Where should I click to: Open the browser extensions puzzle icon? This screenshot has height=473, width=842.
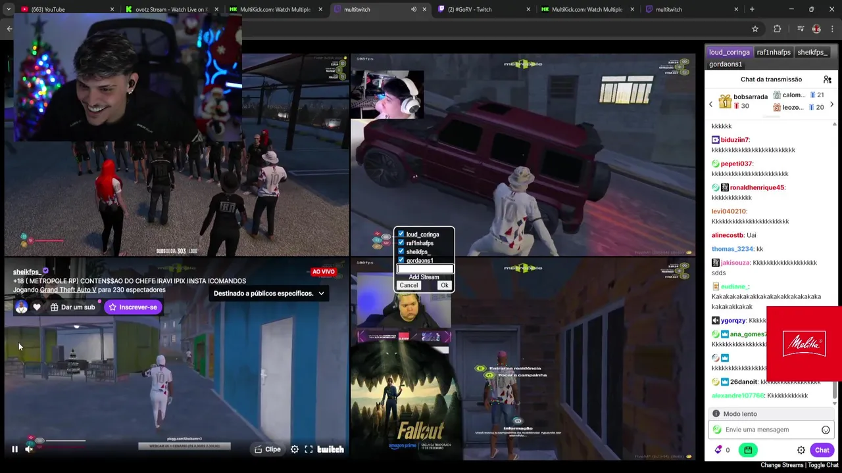778,29
